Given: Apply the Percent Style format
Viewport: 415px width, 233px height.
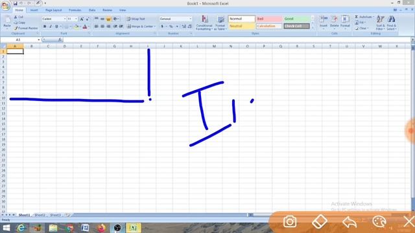Looking at the screenshot, I should (x=171, y=27).
